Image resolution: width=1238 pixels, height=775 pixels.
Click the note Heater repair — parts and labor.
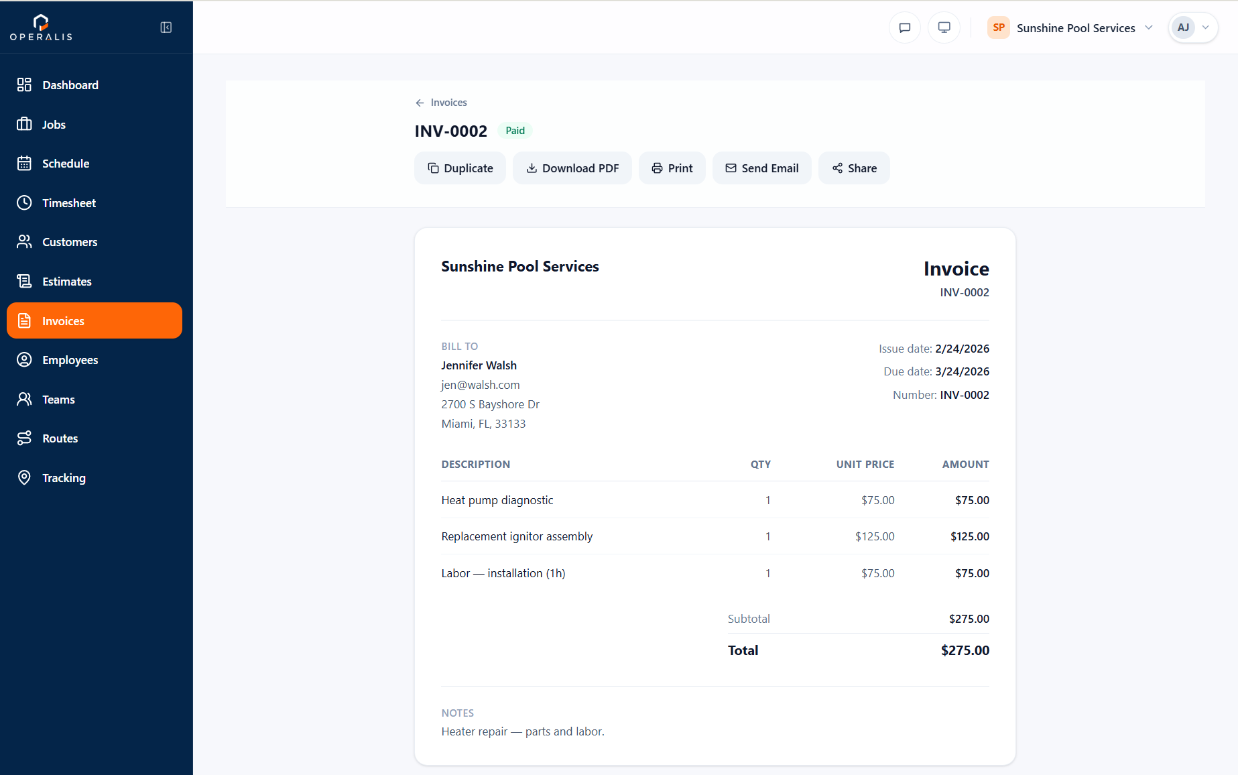pyautogui.click(x=523, y=731)
